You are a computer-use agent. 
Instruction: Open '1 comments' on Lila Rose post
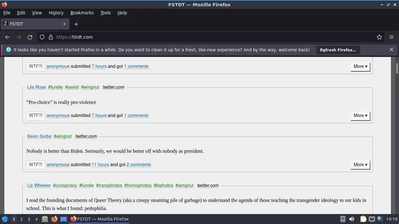136,115
